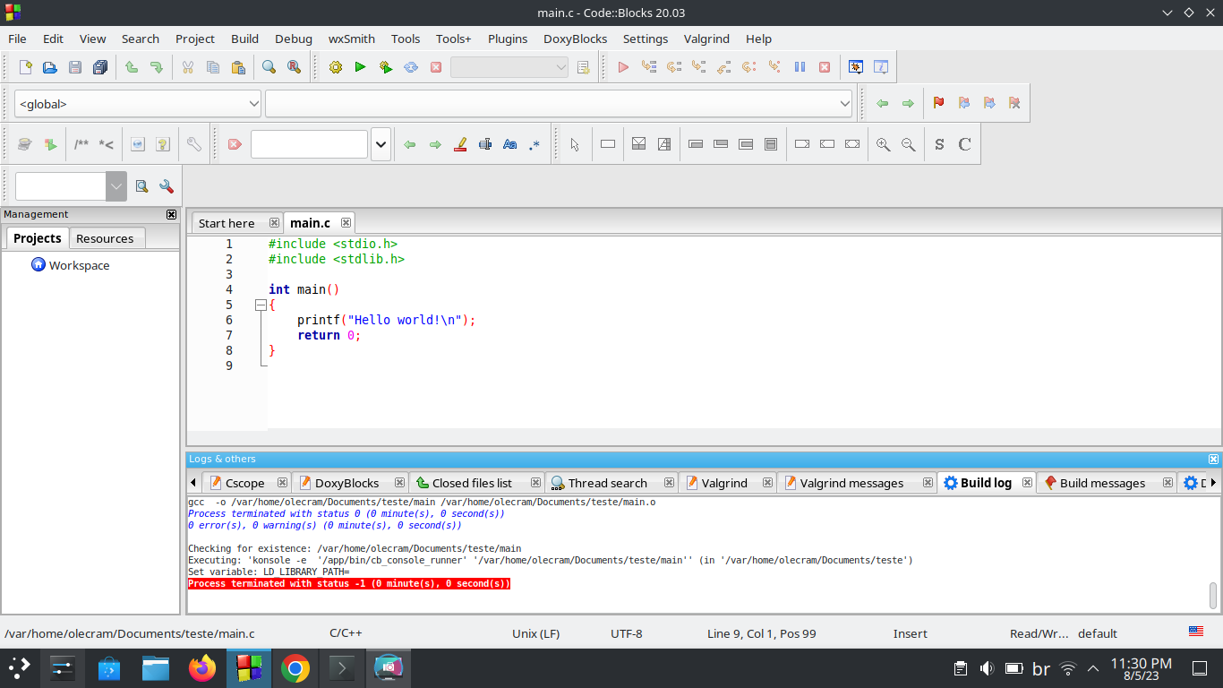Open the Valgrind menu
1223x688 pixels.
706,39
